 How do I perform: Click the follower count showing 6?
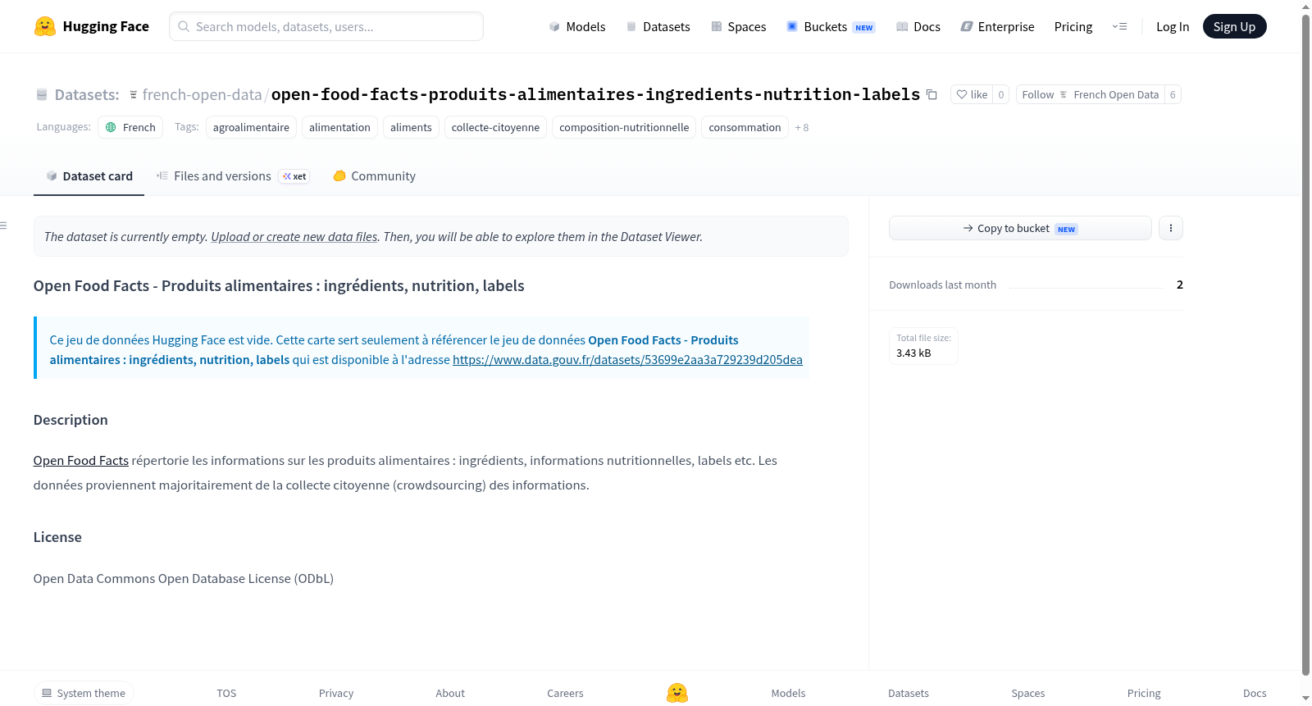point(1173,94)
